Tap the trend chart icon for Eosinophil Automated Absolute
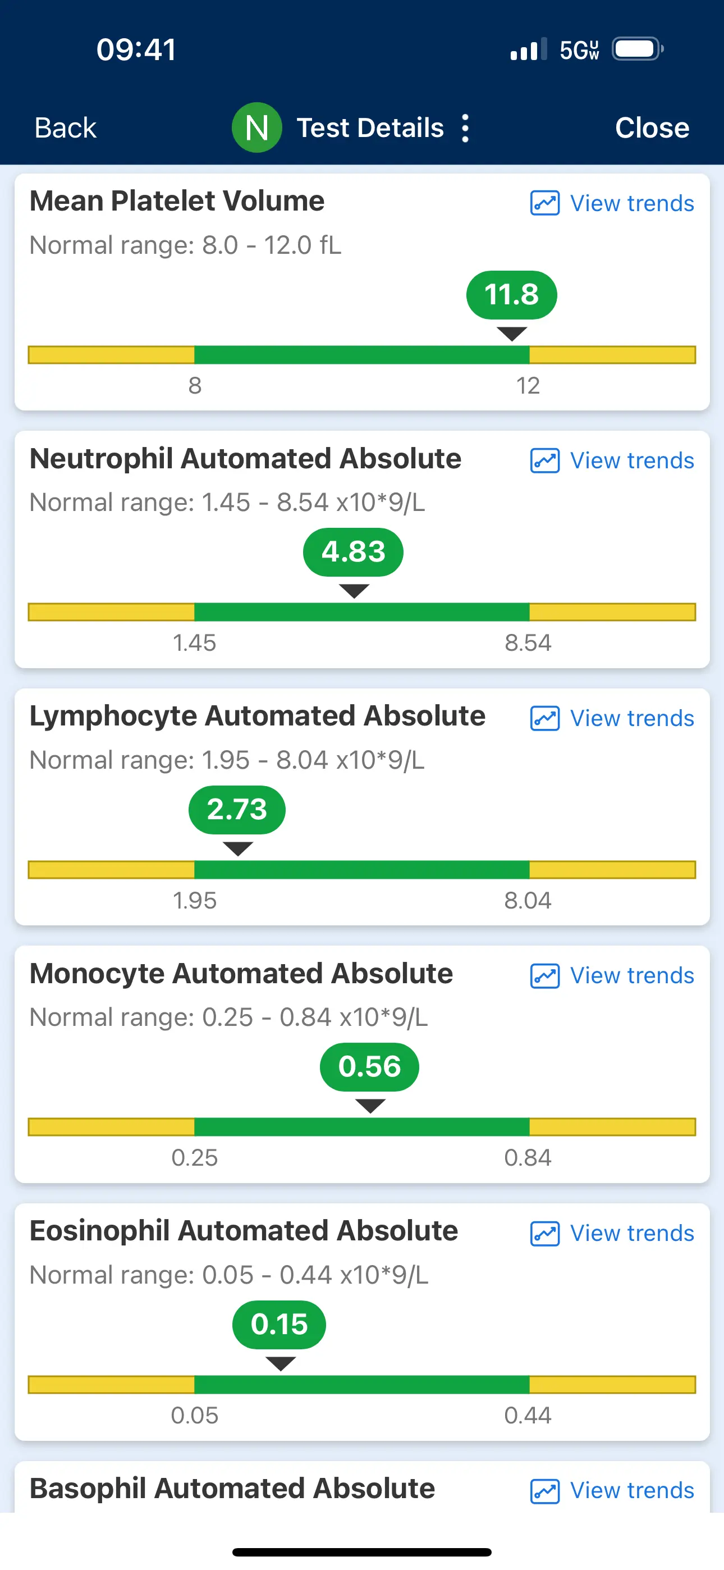 pos(545,1234)
